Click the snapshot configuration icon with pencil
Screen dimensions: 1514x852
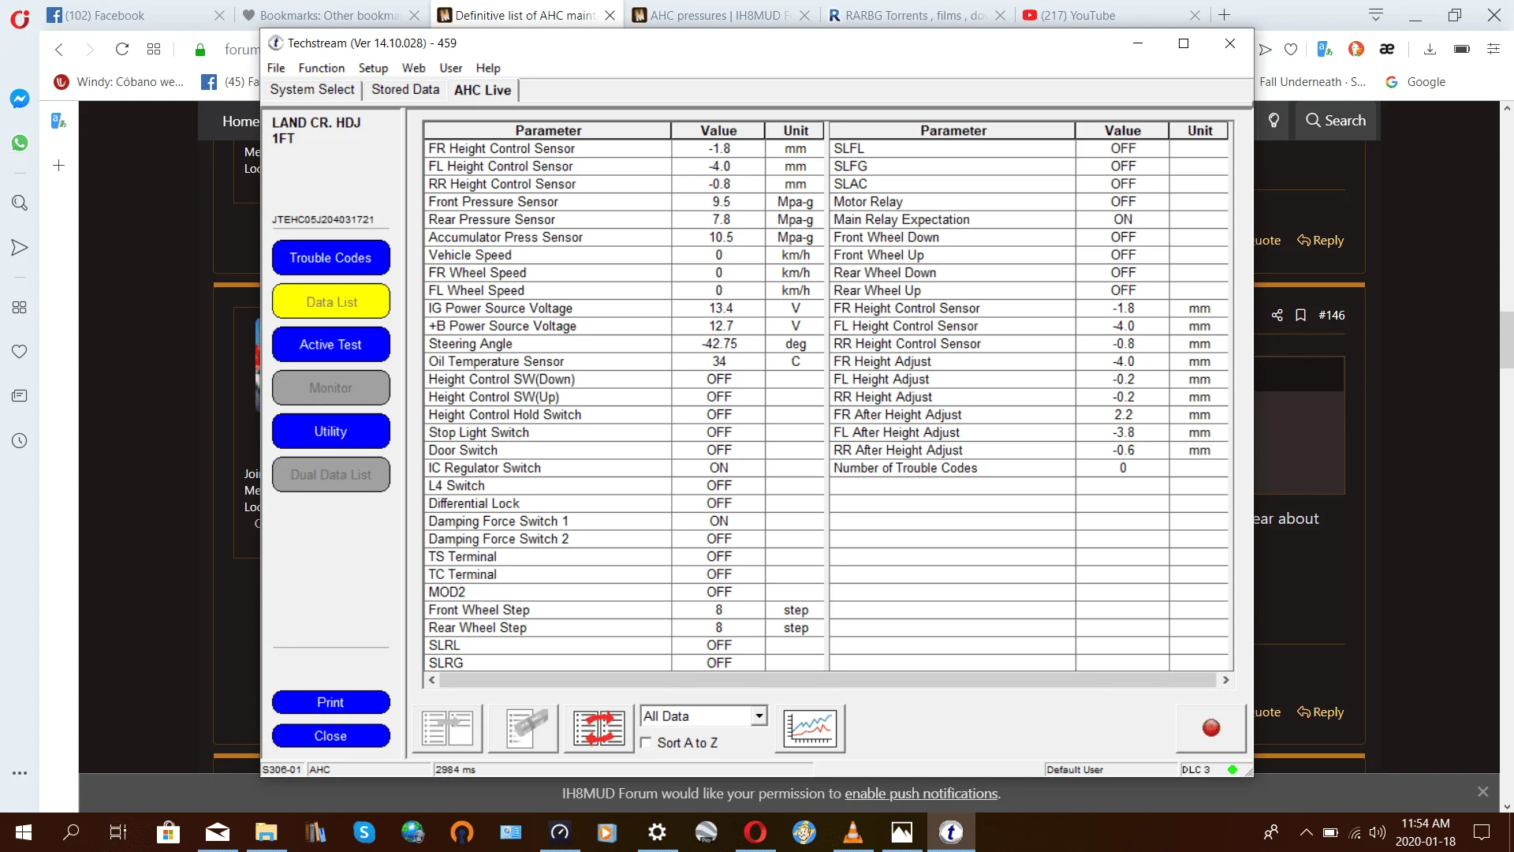[x=524, y=728]
